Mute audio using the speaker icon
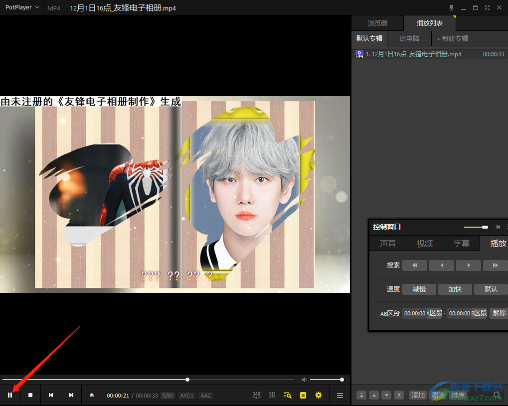The height and width of the screenshot is (406, 508). [x=304, y=380]
